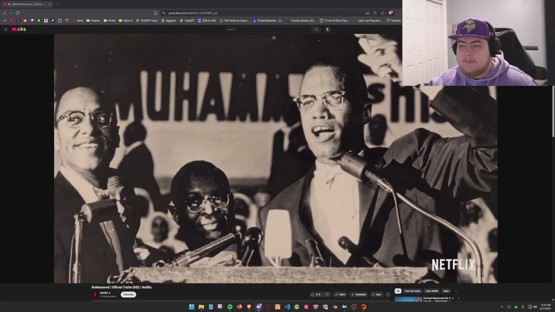The height and width of the screenshot is (312, 555).
Task: Click the YouTube search magnifier button
Action: pyautogui.click(x=317, y=29)
